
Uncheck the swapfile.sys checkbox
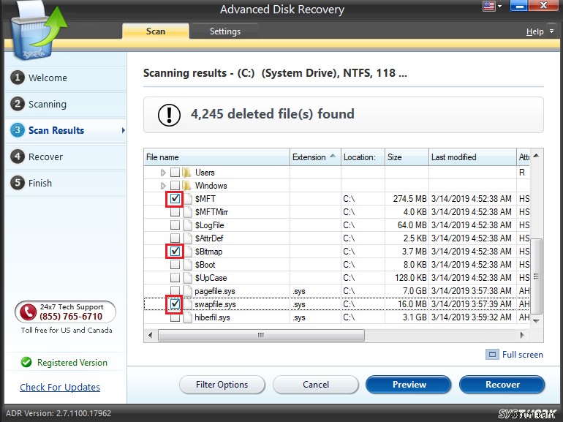pos(175,304)
